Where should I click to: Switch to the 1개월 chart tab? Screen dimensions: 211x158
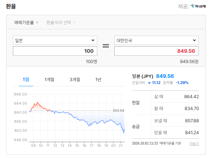click(49, 79)
